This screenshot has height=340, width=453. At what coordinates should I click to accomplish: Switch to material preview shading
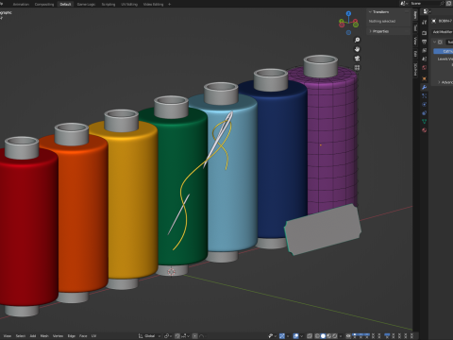[328, 336]
